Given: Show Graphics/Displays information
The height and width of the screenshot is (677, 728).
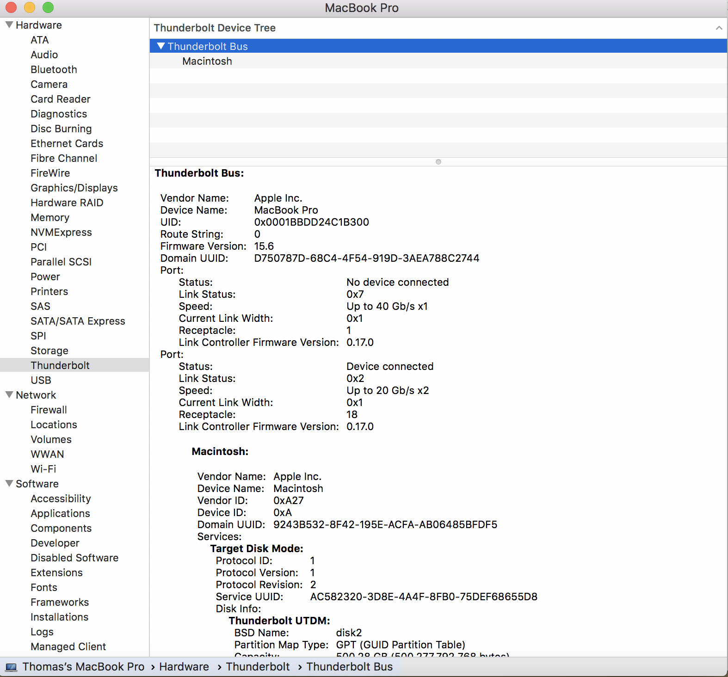Looking at the screenshot, I should (74, 188).
